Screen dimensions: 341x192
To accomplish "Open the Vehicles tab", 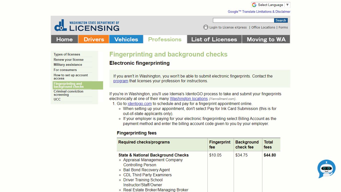I will pyautogui.click(x=126, y=39).
